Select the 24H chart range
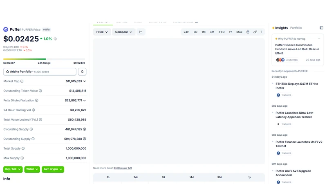The width and height of the screenshot is (327, 184). tap(186, 32)
